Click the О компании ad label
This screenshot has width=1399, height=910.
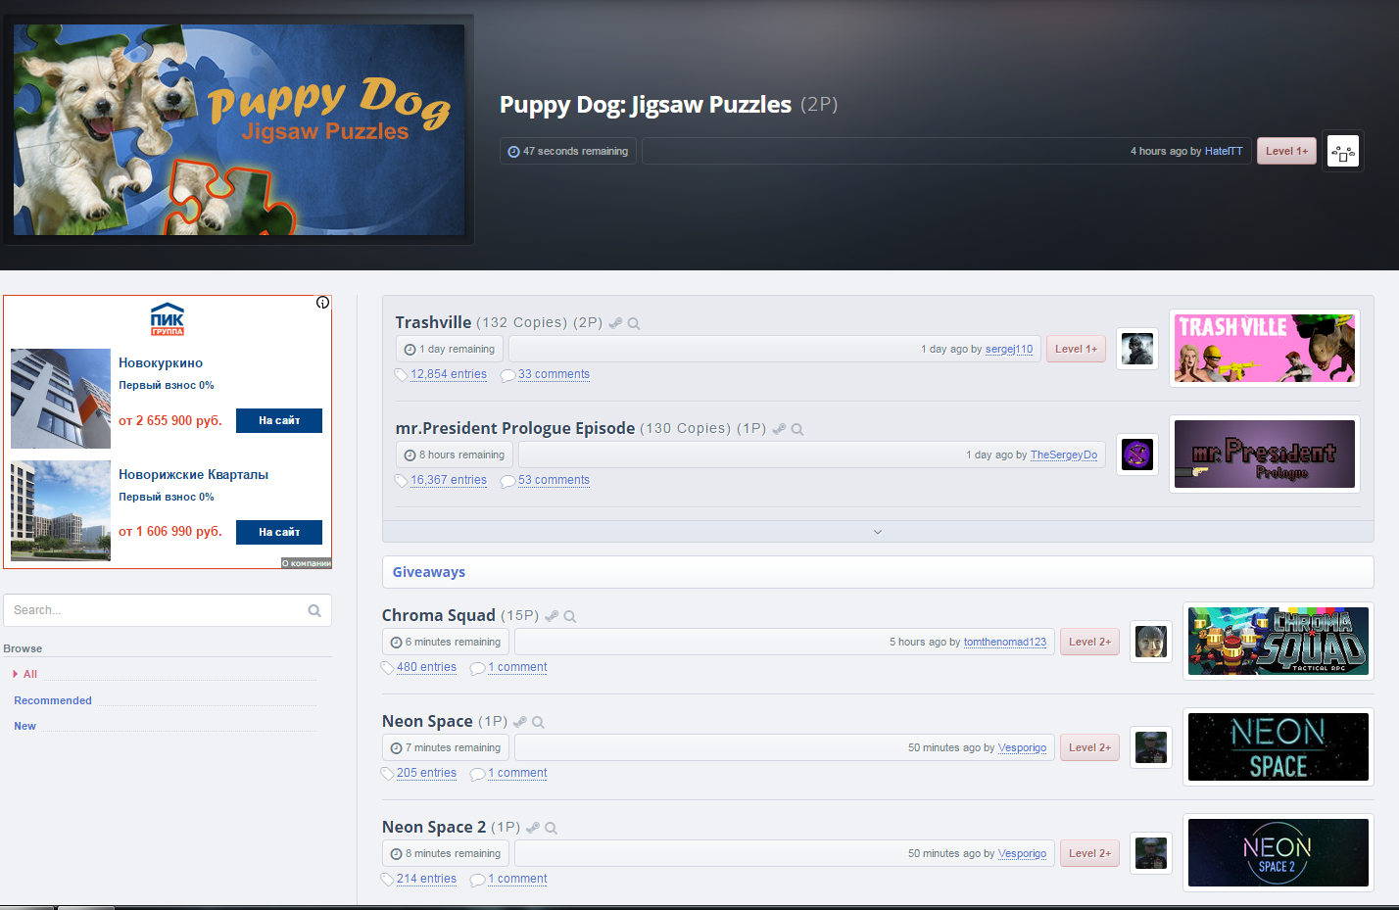[307, 563]
